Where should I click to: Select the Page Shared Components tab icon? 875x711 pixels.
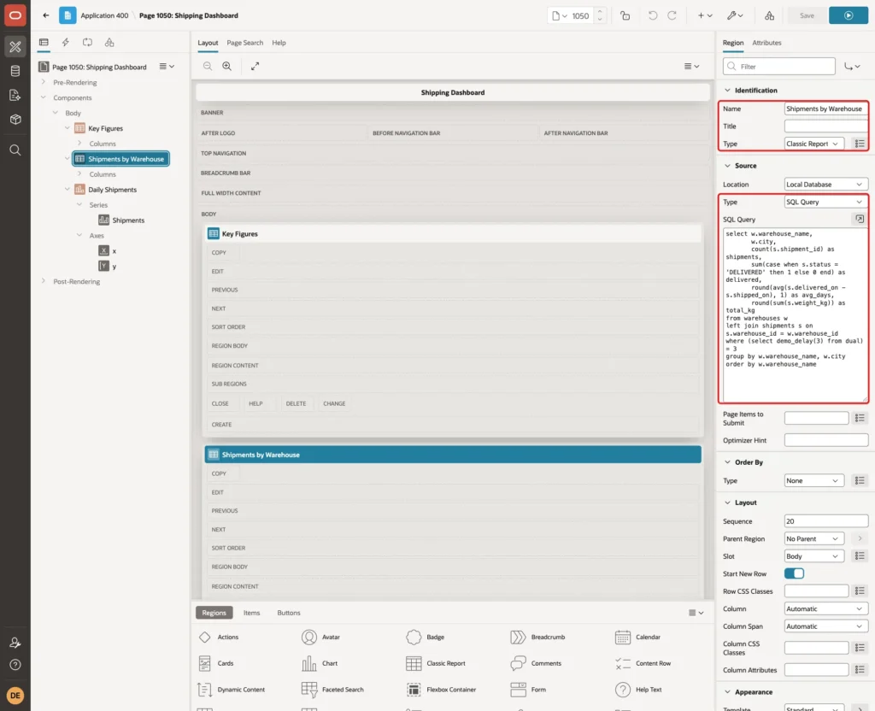pos(109,43)
